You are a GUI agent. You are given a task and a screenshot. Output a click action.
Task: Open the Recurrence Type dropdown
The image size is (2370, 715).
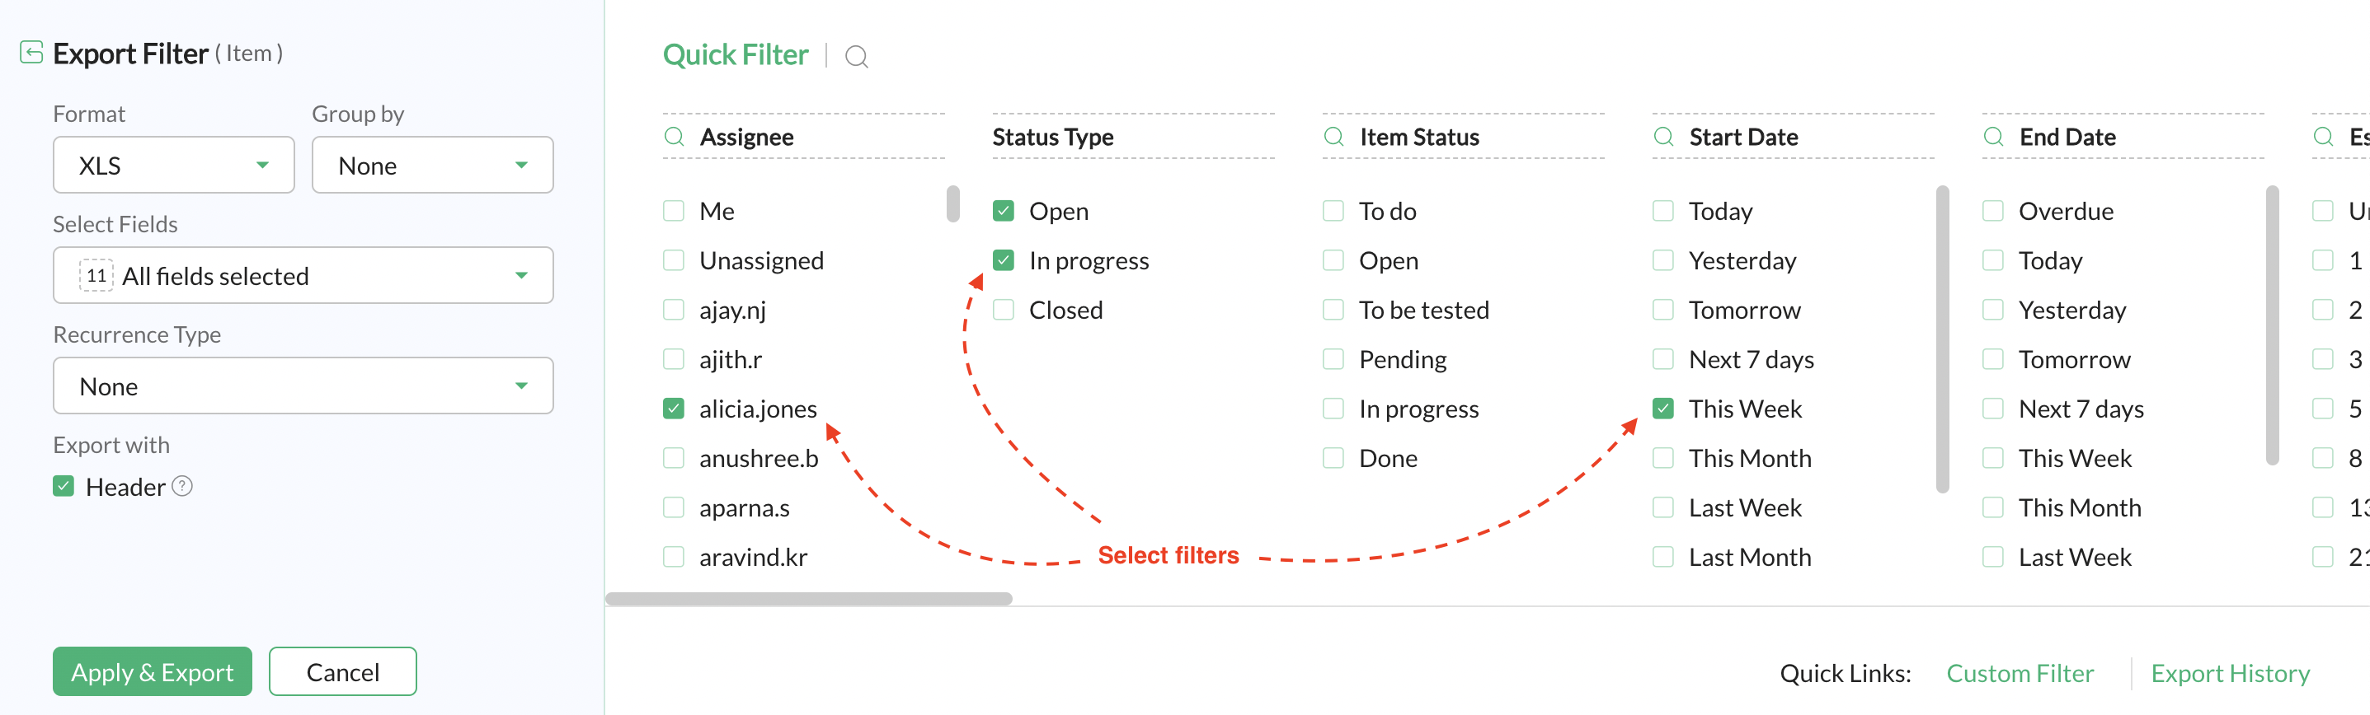click(303, 386)
